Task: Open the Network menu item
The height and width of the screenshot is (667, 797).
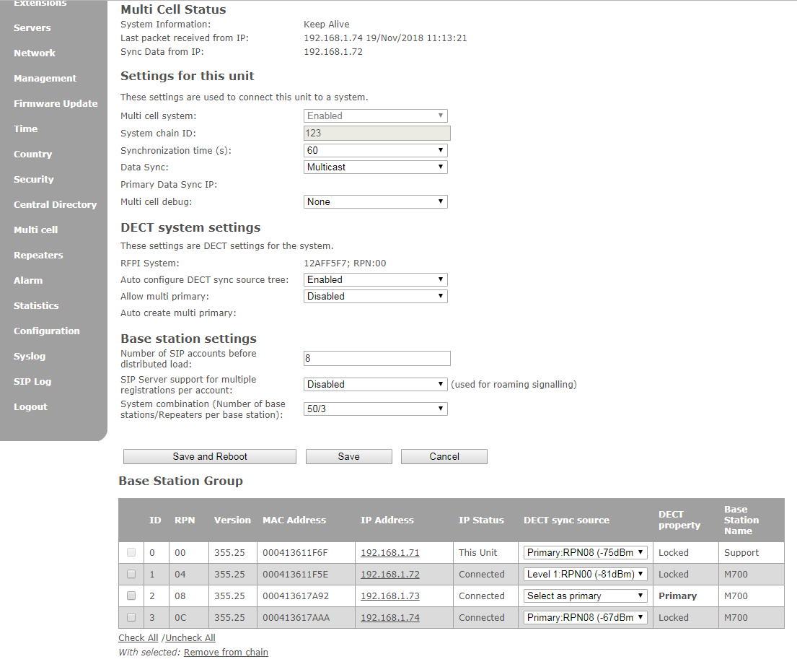Action: click(34, 53)
